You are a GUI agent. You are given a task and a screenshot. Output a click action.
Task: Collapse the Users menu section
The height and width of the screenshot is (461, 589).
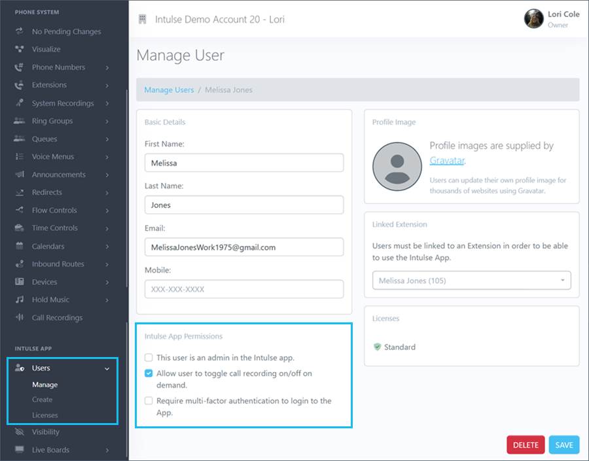coord(107,369)
